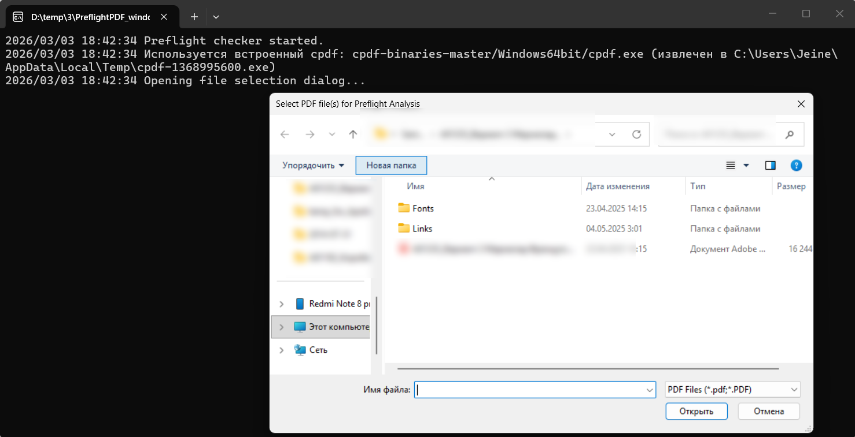Click the Links date 04.05.2025 3:01
This screenshot has height=437, width=855.
[614, 229]
